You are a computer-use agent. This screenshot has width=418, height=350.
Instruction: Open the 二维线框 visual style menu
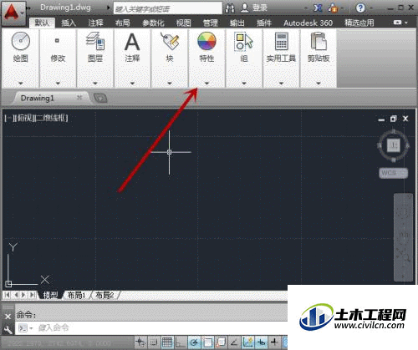tap(51, 118)
